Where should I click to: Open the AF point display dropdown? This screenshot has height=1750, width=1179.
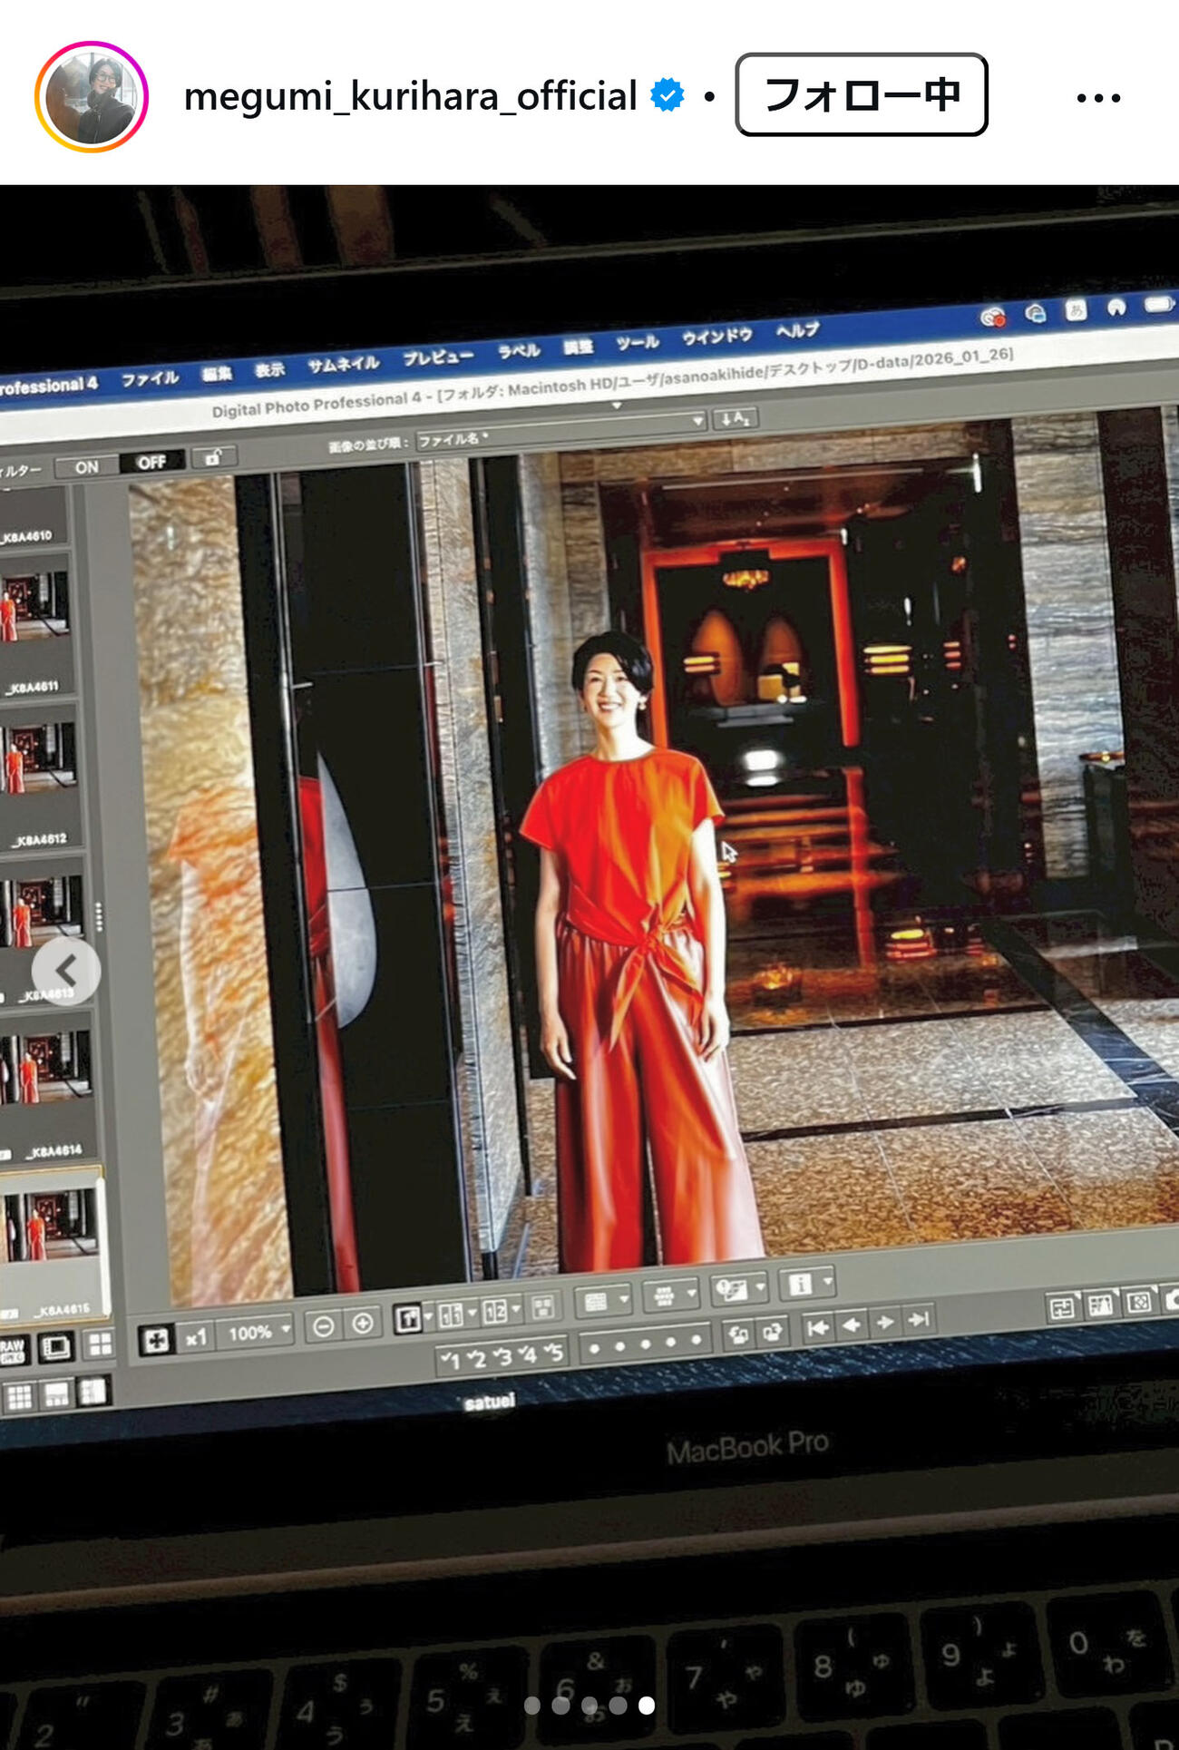point(670,1295)
